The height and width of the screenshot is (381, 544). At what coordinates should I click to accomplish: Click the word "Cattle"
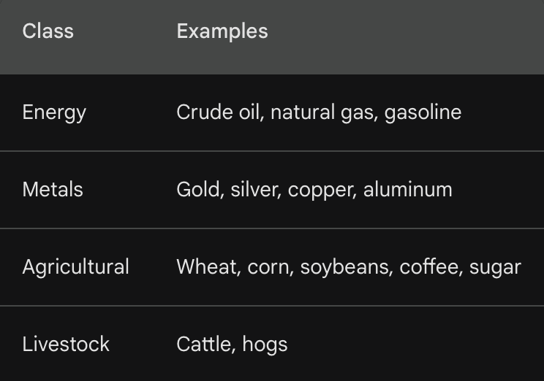[203, 345]
